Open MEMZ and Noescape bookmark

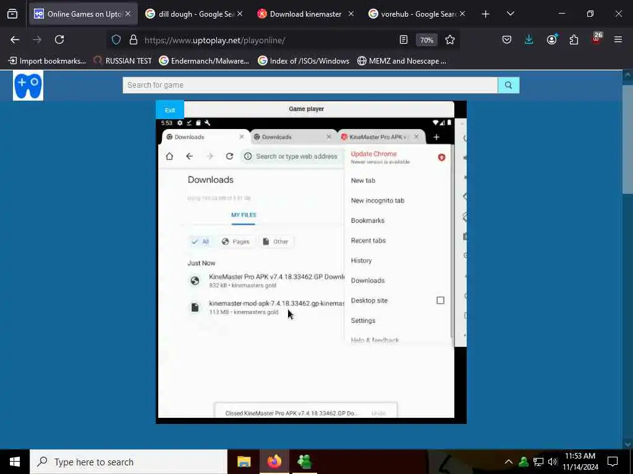coord(402,61)
